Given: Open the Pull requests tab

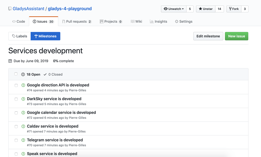Looking at the screenshot, I should (x=77, y=22).
